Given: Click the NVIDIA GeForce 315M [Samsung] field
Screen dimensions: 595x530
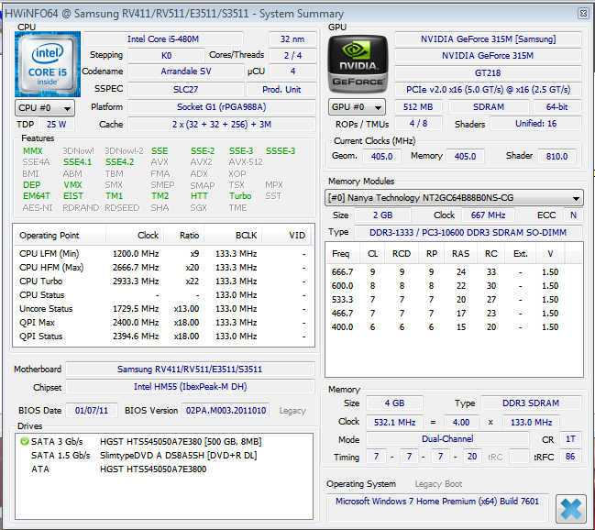Looking at the screenshot, I should (x=488, y=39).
